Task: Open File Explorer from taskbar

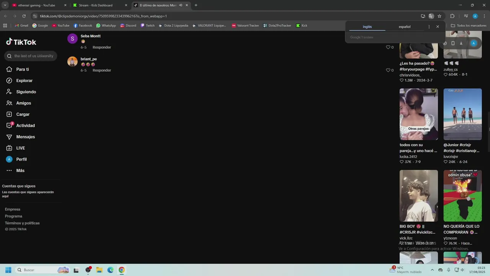Action: point(99,270)
